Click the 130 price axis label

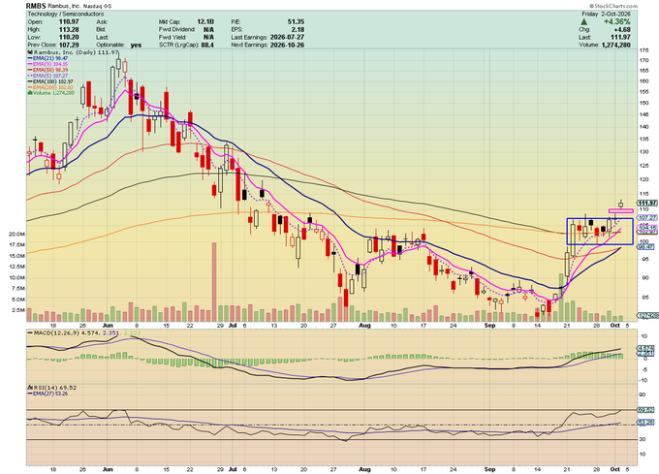[x=643, y=152]
